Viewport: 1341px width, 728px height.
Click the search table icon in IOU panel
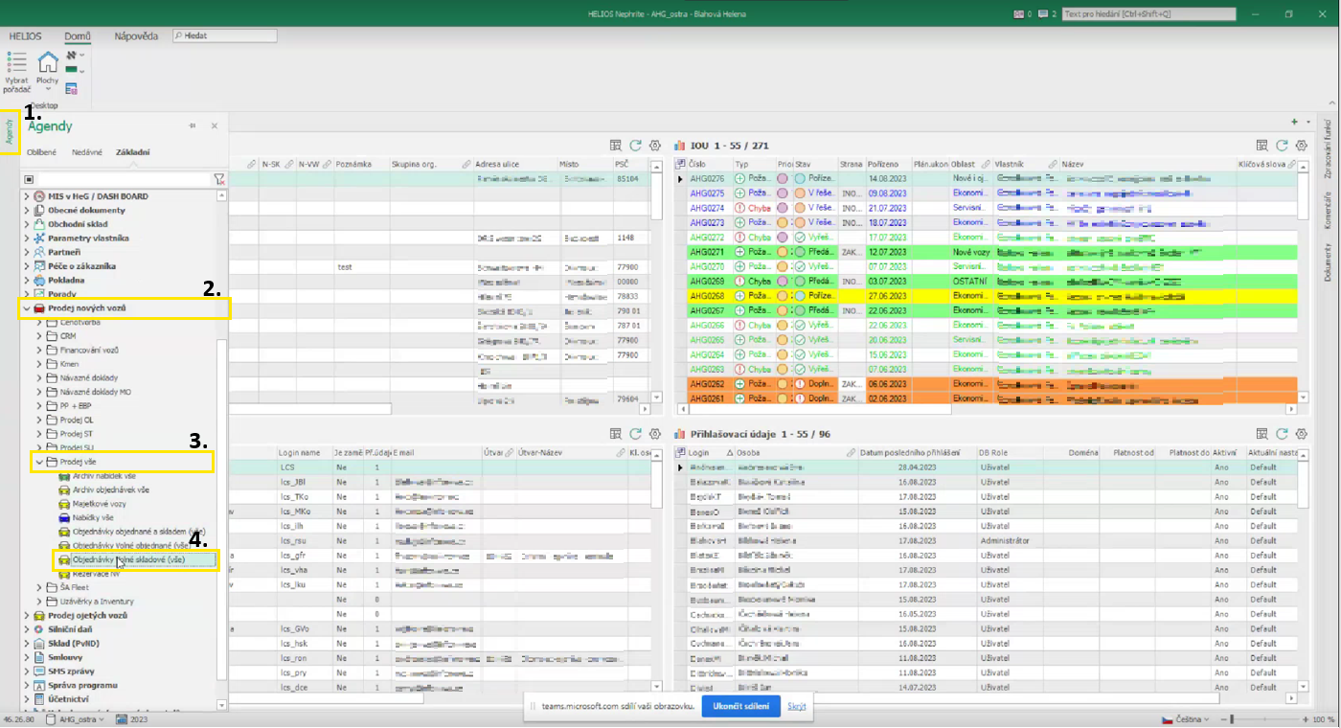(x=1262, y=146)
